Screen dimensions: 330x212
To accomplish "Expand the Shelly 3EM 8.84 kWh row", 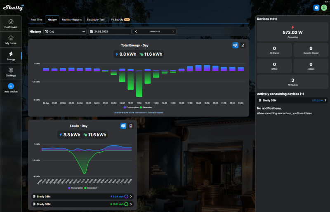I will click(82, 196).
